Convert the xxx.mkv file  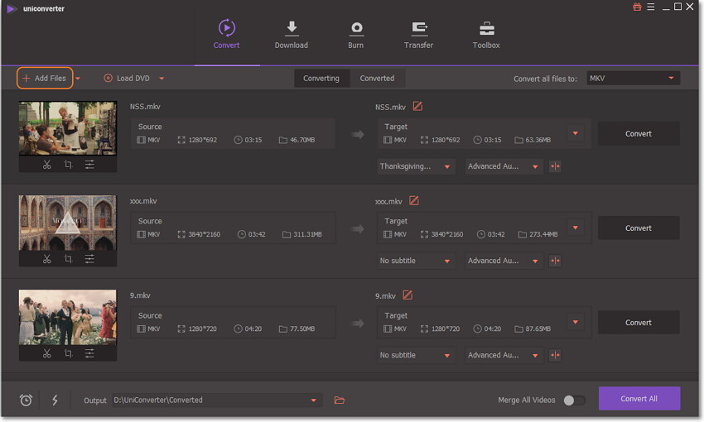(639, 228)
